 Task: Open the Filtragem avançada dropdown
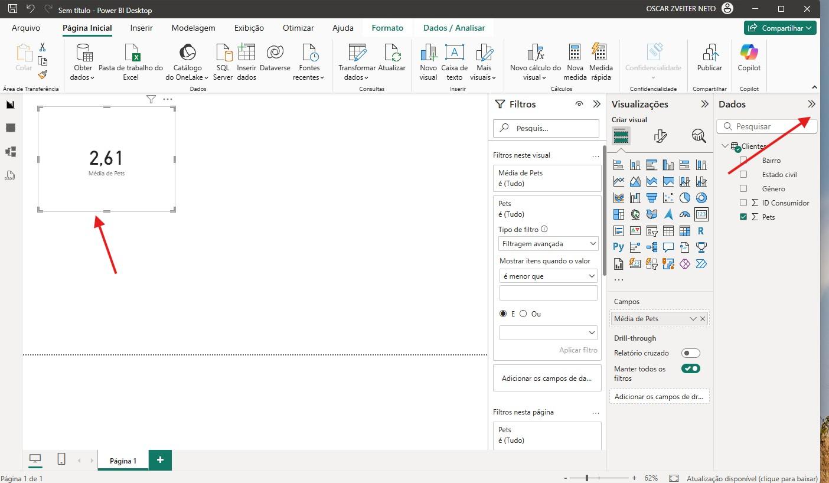pos(548,244)
